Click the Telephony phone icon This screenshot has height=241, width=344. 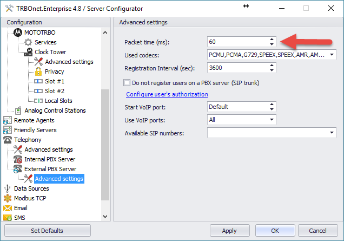pyautogui.click(x=8, y=140)
